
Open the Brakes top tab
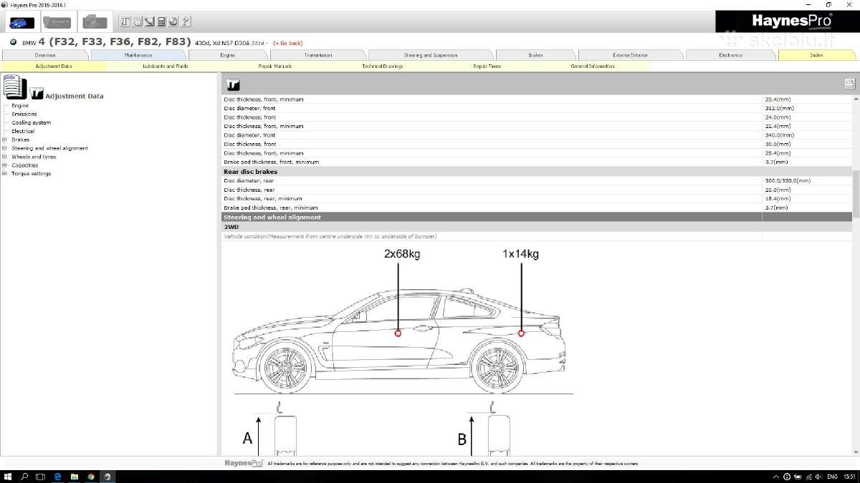(535, 55)
